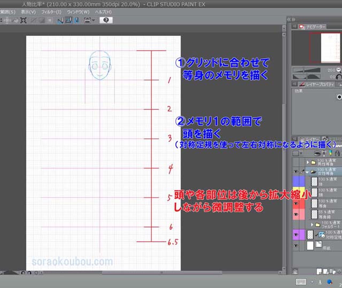This screenshot has width=342, height=288.
Task: Click the palette color square in Layer panel
Action: (296, 154)
